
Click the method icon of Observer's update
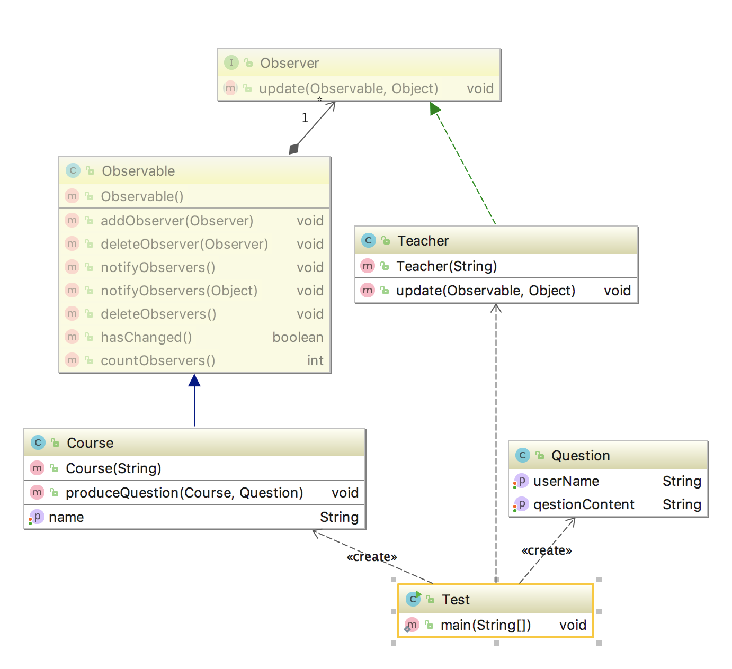point(230,88)
